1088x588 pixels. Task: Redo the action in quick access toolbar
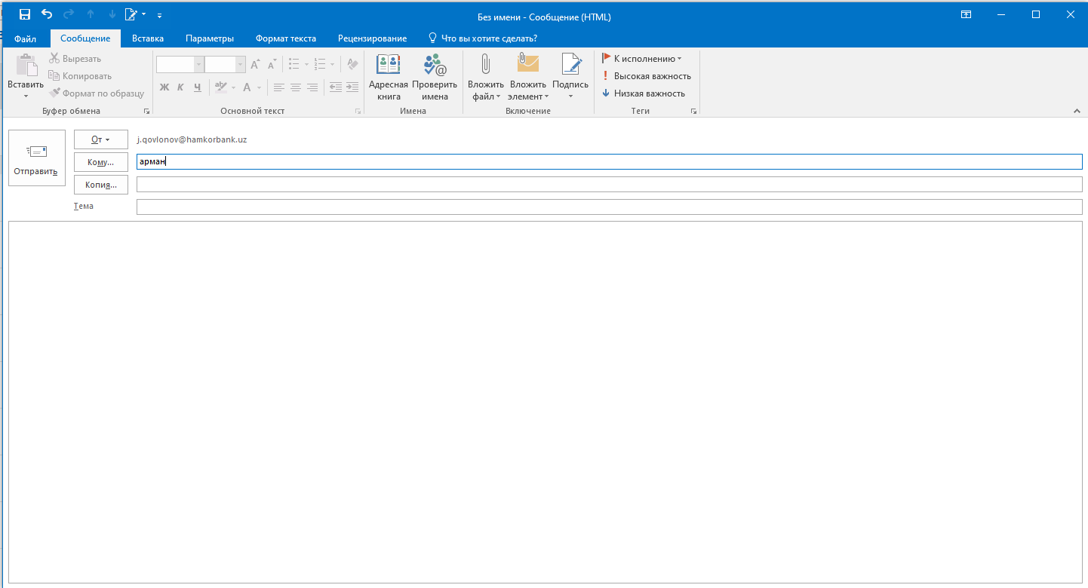coord(69,14)
